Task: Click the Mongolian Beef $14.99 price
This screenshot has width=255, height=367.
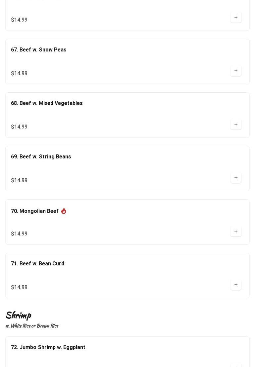Action: coord(19,233)
